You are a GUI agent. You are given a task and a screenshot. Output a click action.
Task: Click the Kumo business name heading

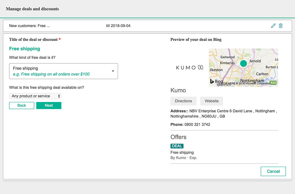pos(178,90)
